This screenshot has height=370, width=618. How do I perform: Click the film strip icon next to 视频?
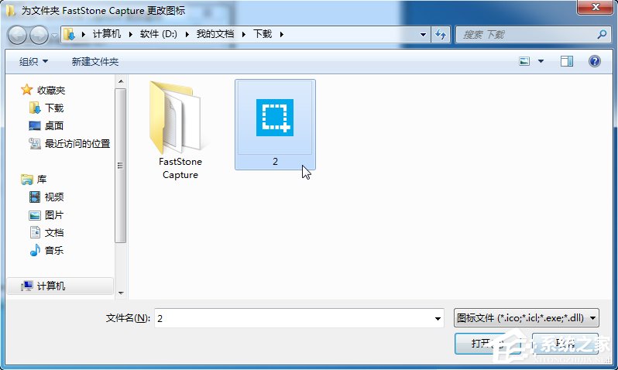35,197
